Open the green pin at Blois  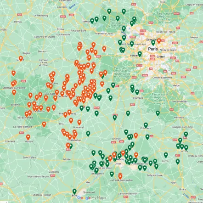pos(74,192)
